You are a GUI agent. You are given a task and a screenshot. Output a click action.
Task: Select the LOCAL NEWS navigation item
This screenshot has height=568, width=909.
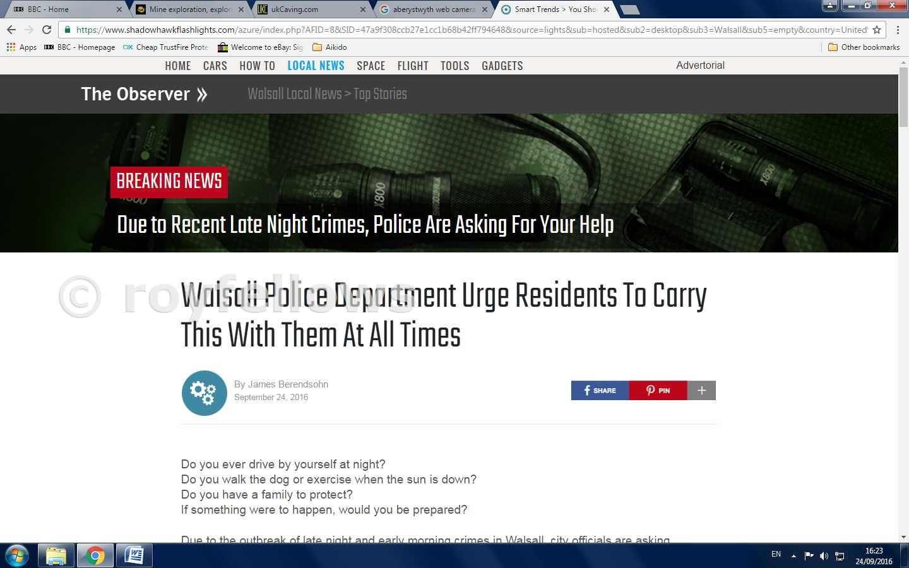coord(316,66)
